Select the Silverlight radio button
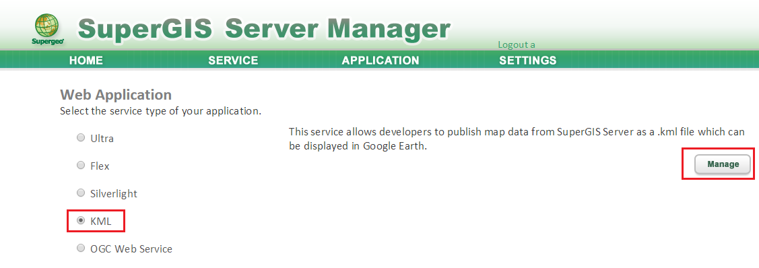Viewport: 759px width, 268px height. click(81, 193)
